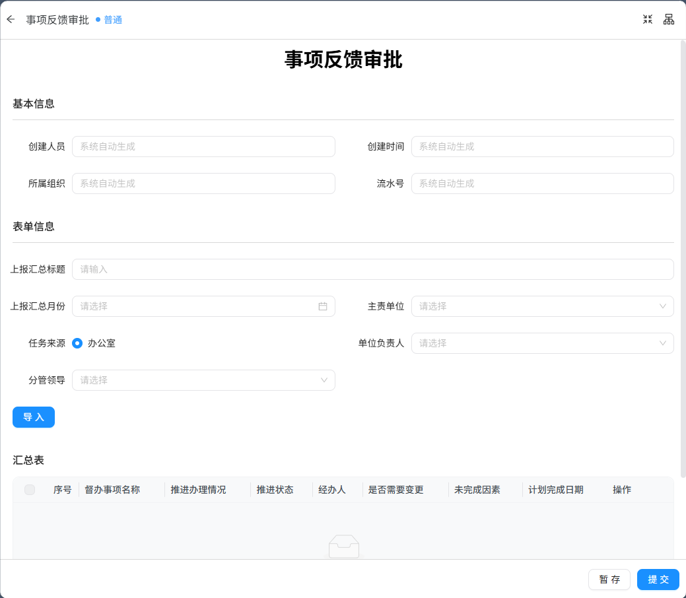This screenshot has height=598, width=686.
Task: Toggle the select-all checkbox in 汇总表
Action: point(30,490)
